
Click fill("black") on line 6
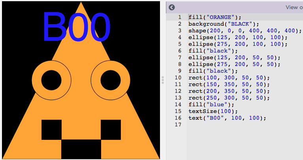point(213,51)
